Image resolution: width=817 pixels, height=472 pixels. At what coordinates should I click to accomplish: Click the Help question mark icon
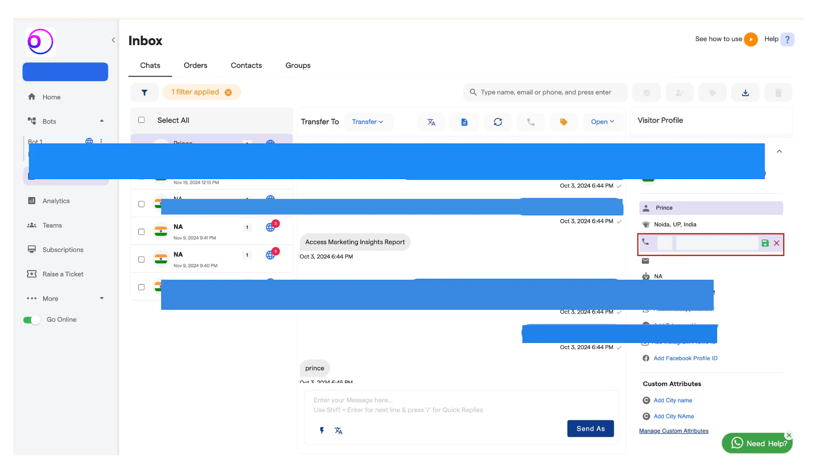787,39
